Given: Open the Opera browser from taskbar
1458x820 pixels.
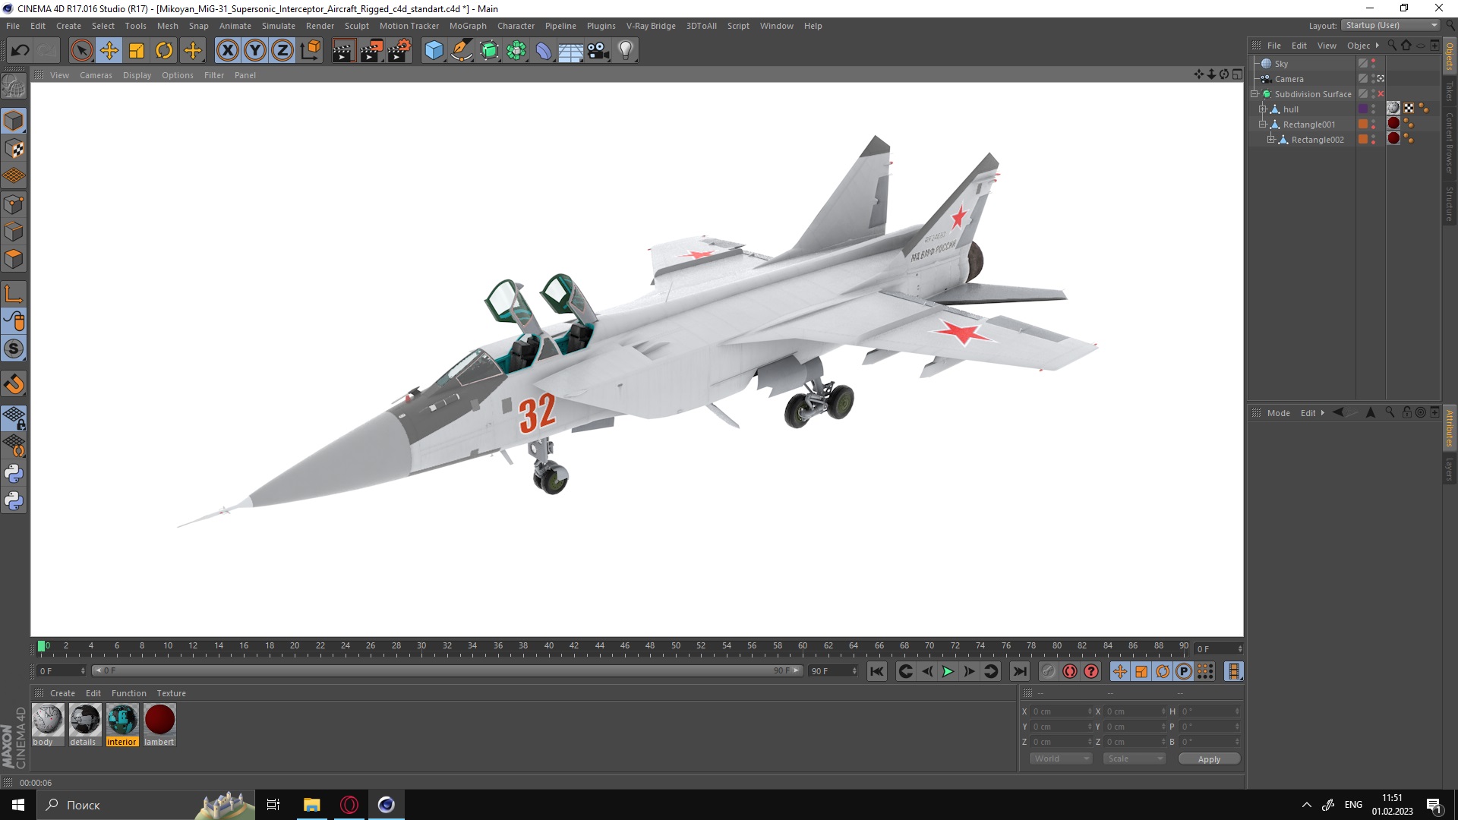Looking at the screenshot, I should click(x=349, y=805).
